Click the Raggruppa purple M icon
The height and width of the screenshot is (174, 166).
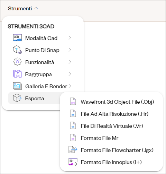(17, 74)
